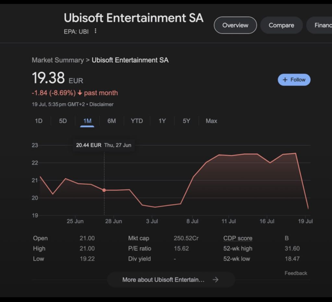Switch chart to 6M range

click(112, 121)
